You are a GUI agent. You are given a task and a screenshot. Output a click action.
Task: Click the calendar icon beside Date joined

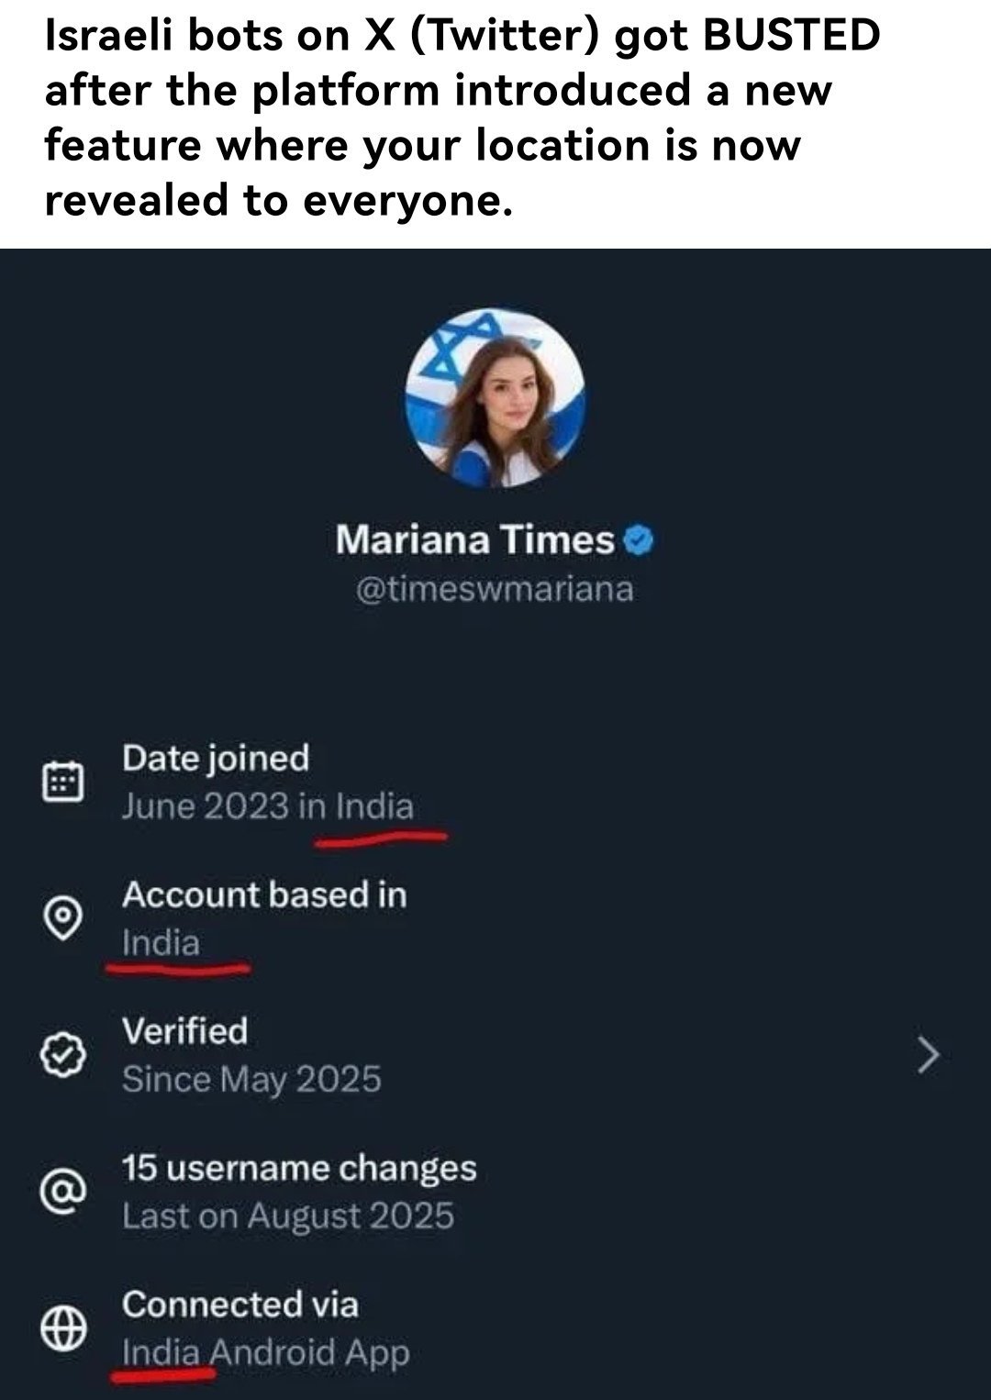click(63, 782)
